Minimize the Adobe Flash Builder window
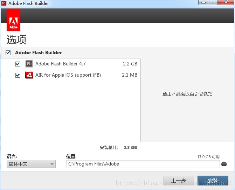The height and width of the screenshot is (190, 235). tap(203, 2)
